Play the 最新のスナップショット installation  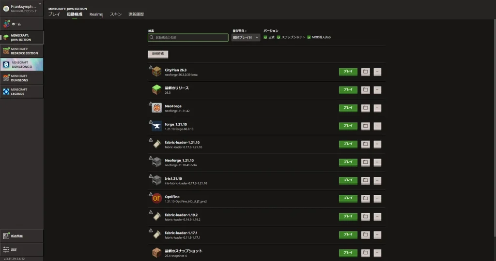click(348, 252)
